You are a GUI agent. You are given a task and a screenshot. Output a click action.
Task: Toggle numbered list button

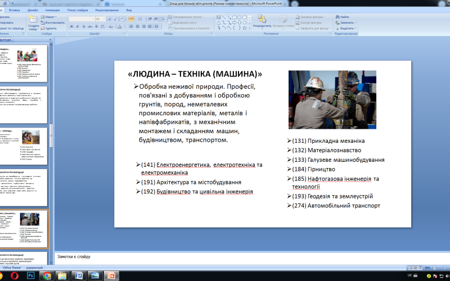pos(141,19)
